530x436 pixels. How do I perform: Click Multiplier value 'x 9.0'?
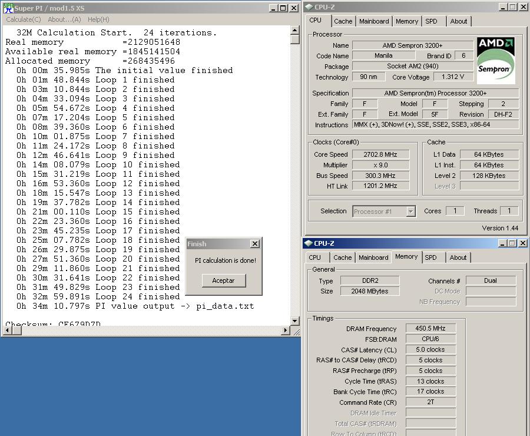(380, 165)
